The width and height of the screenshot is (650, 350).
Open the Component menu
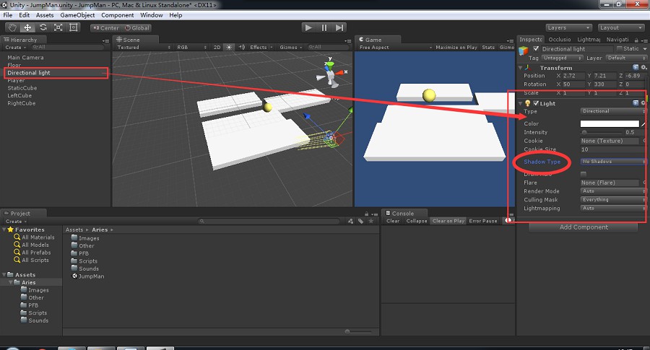pyautogui.click(x=117, y=15)
